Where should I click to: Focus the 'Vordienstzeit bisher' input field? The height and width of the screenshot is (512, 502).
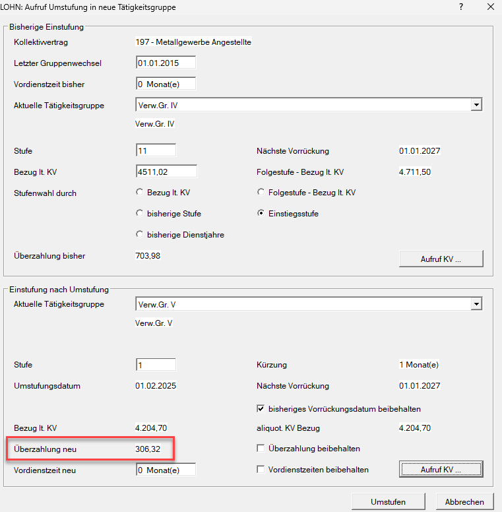point(166,84)
